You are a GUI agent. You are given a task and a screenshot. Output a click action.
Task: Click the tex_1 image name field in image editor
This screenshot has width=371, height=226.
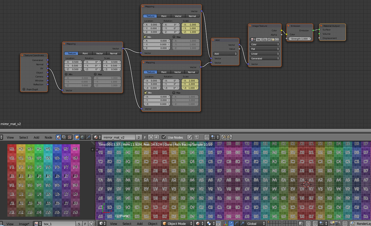point(59,224)
